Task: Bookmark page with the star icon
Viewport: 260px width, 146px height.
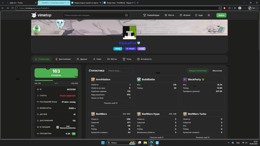Action: [x=220, y=8]
